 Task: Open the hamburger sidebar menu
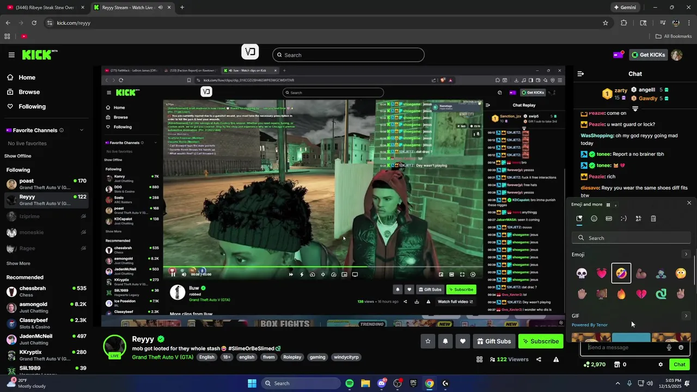tap(11, 55)
